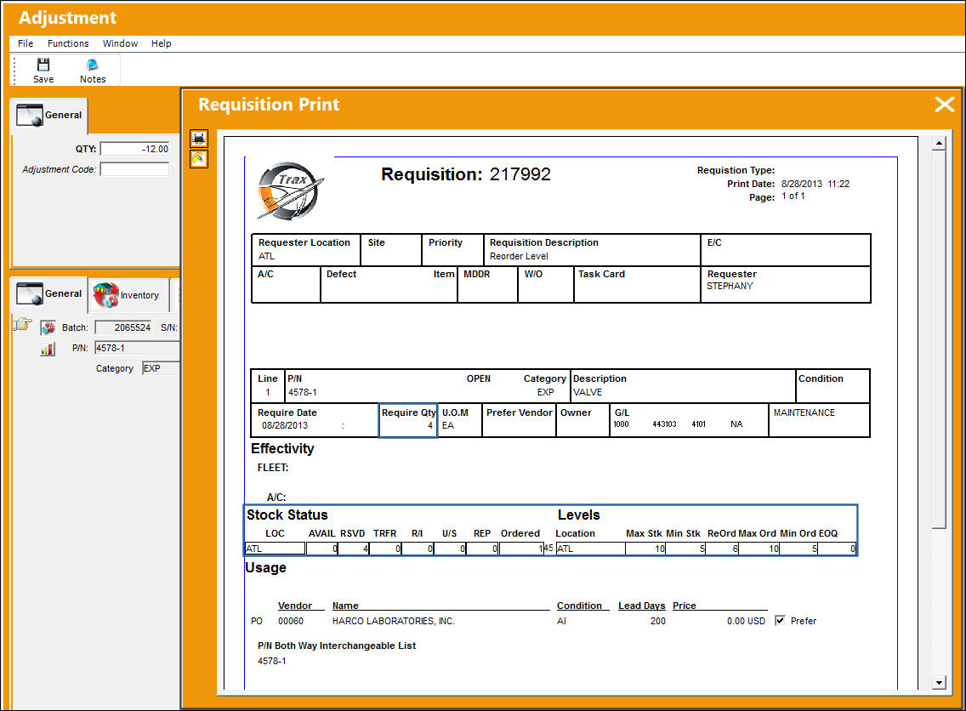Click the QTY input field
Screen dimensions: 966x711
135,149
